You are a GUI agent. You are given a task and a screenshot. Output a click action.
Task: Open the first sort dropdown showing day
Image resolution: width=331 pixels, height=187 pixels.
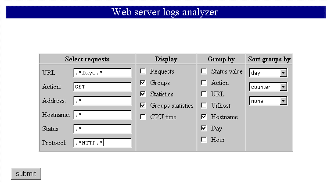268,73
